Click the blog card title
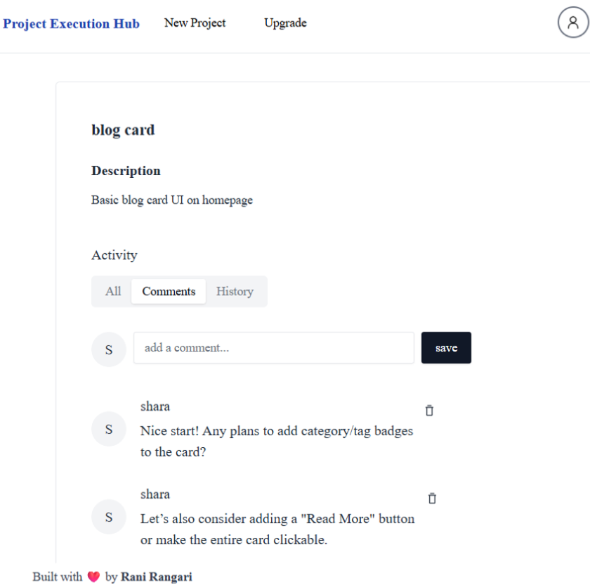Screen dimensions: 590x585 coord(123,130)
